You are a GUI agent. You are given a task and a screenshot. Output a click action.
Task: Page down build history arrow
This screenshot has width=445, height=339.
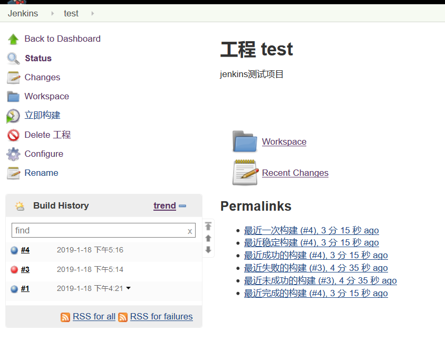point(208,250)
